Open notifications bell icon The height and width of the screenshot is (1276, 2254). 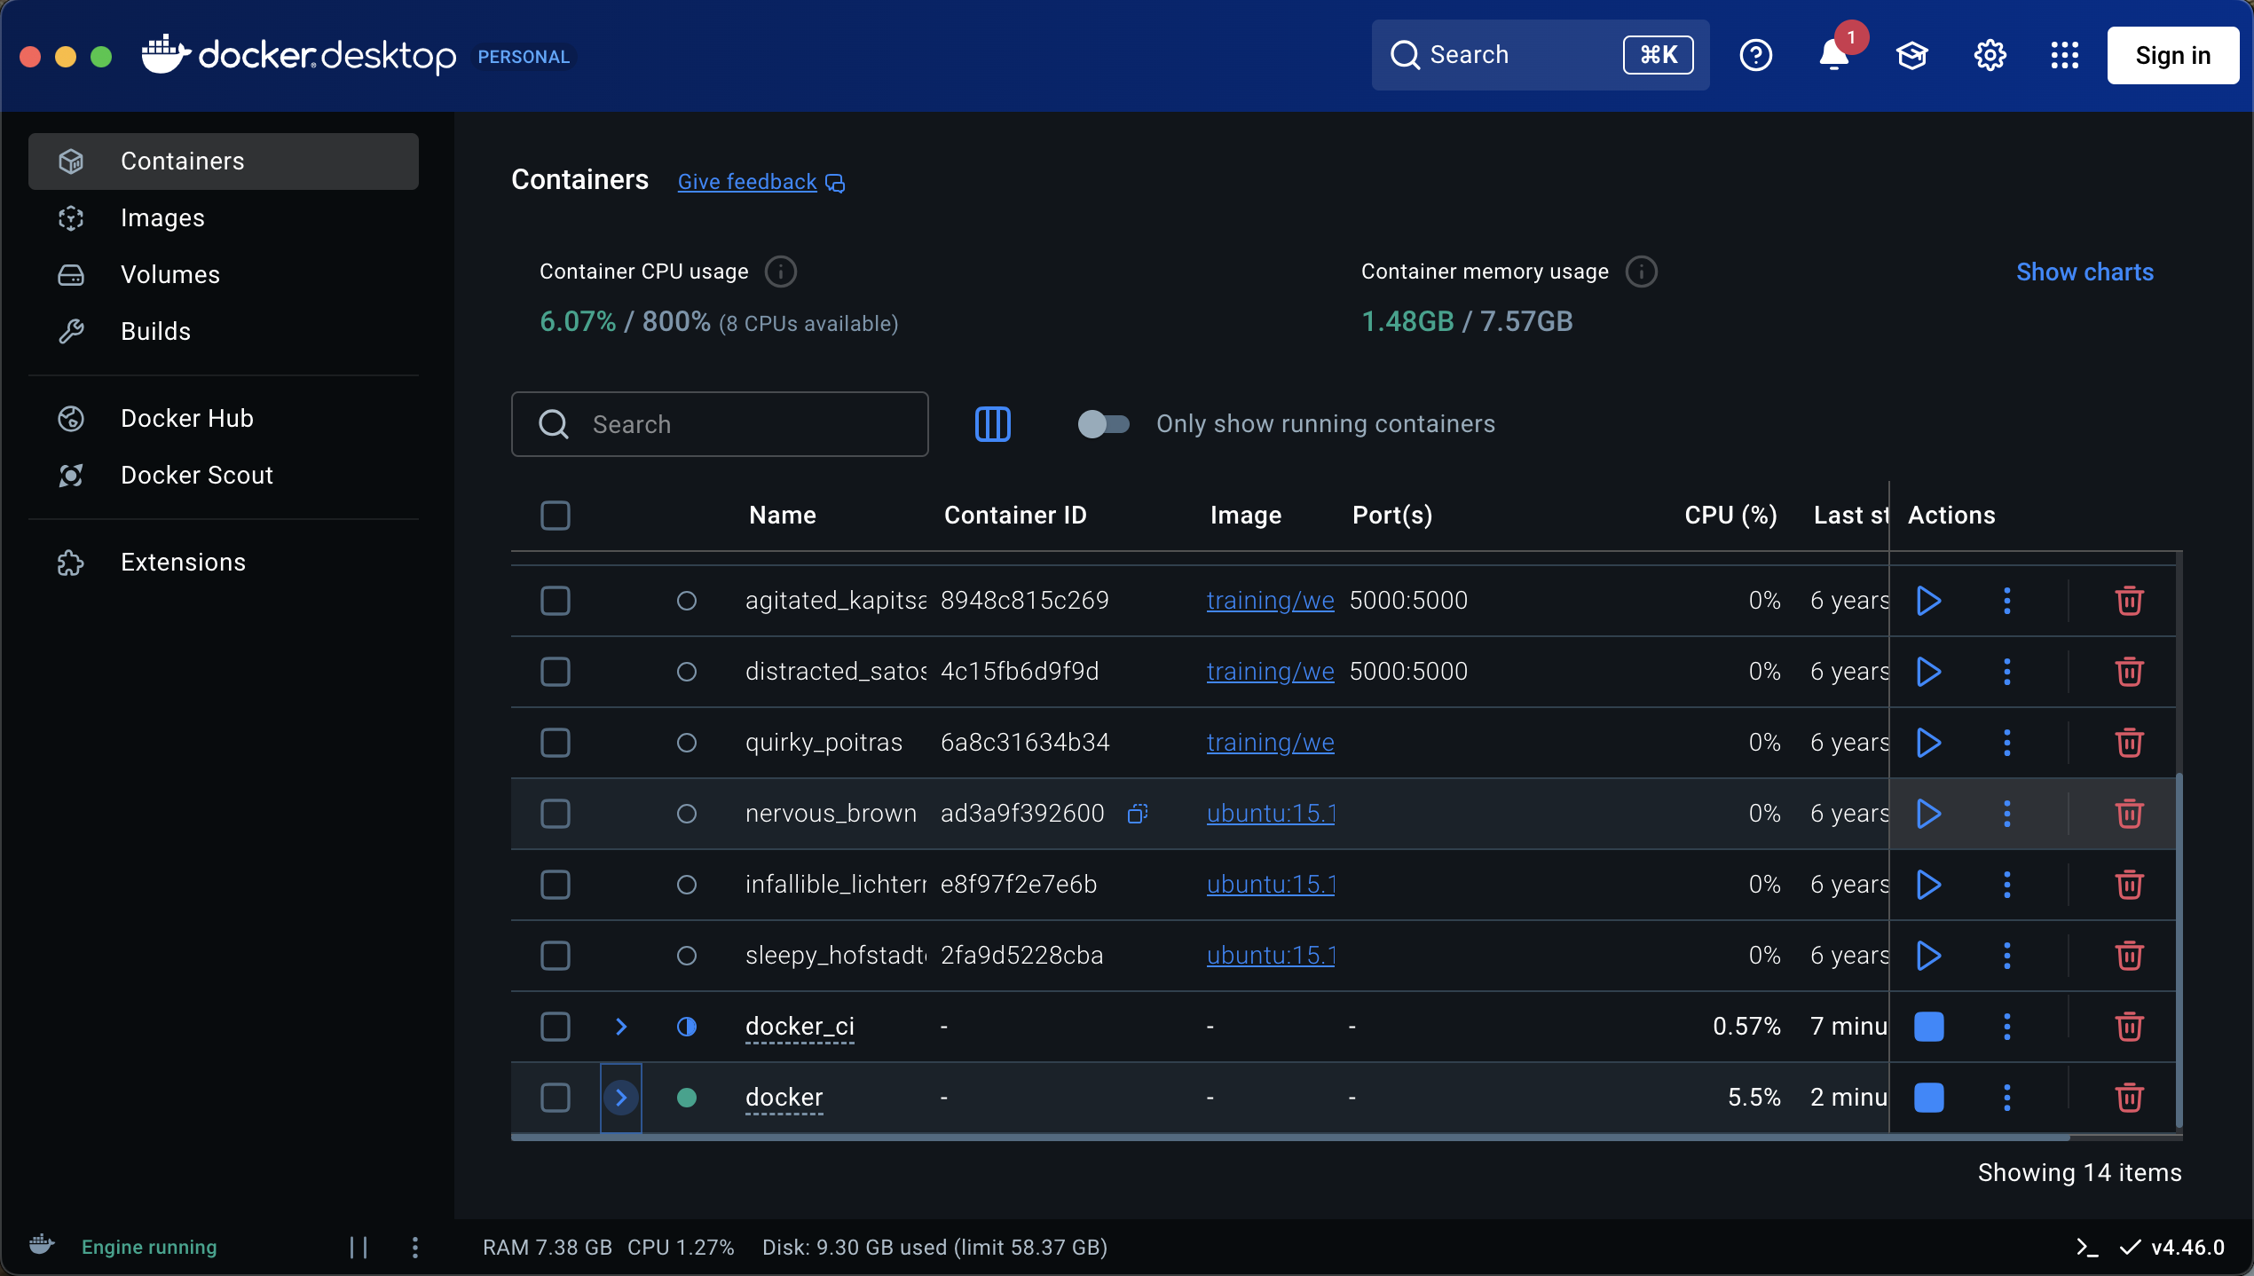tap(1833, 55)
